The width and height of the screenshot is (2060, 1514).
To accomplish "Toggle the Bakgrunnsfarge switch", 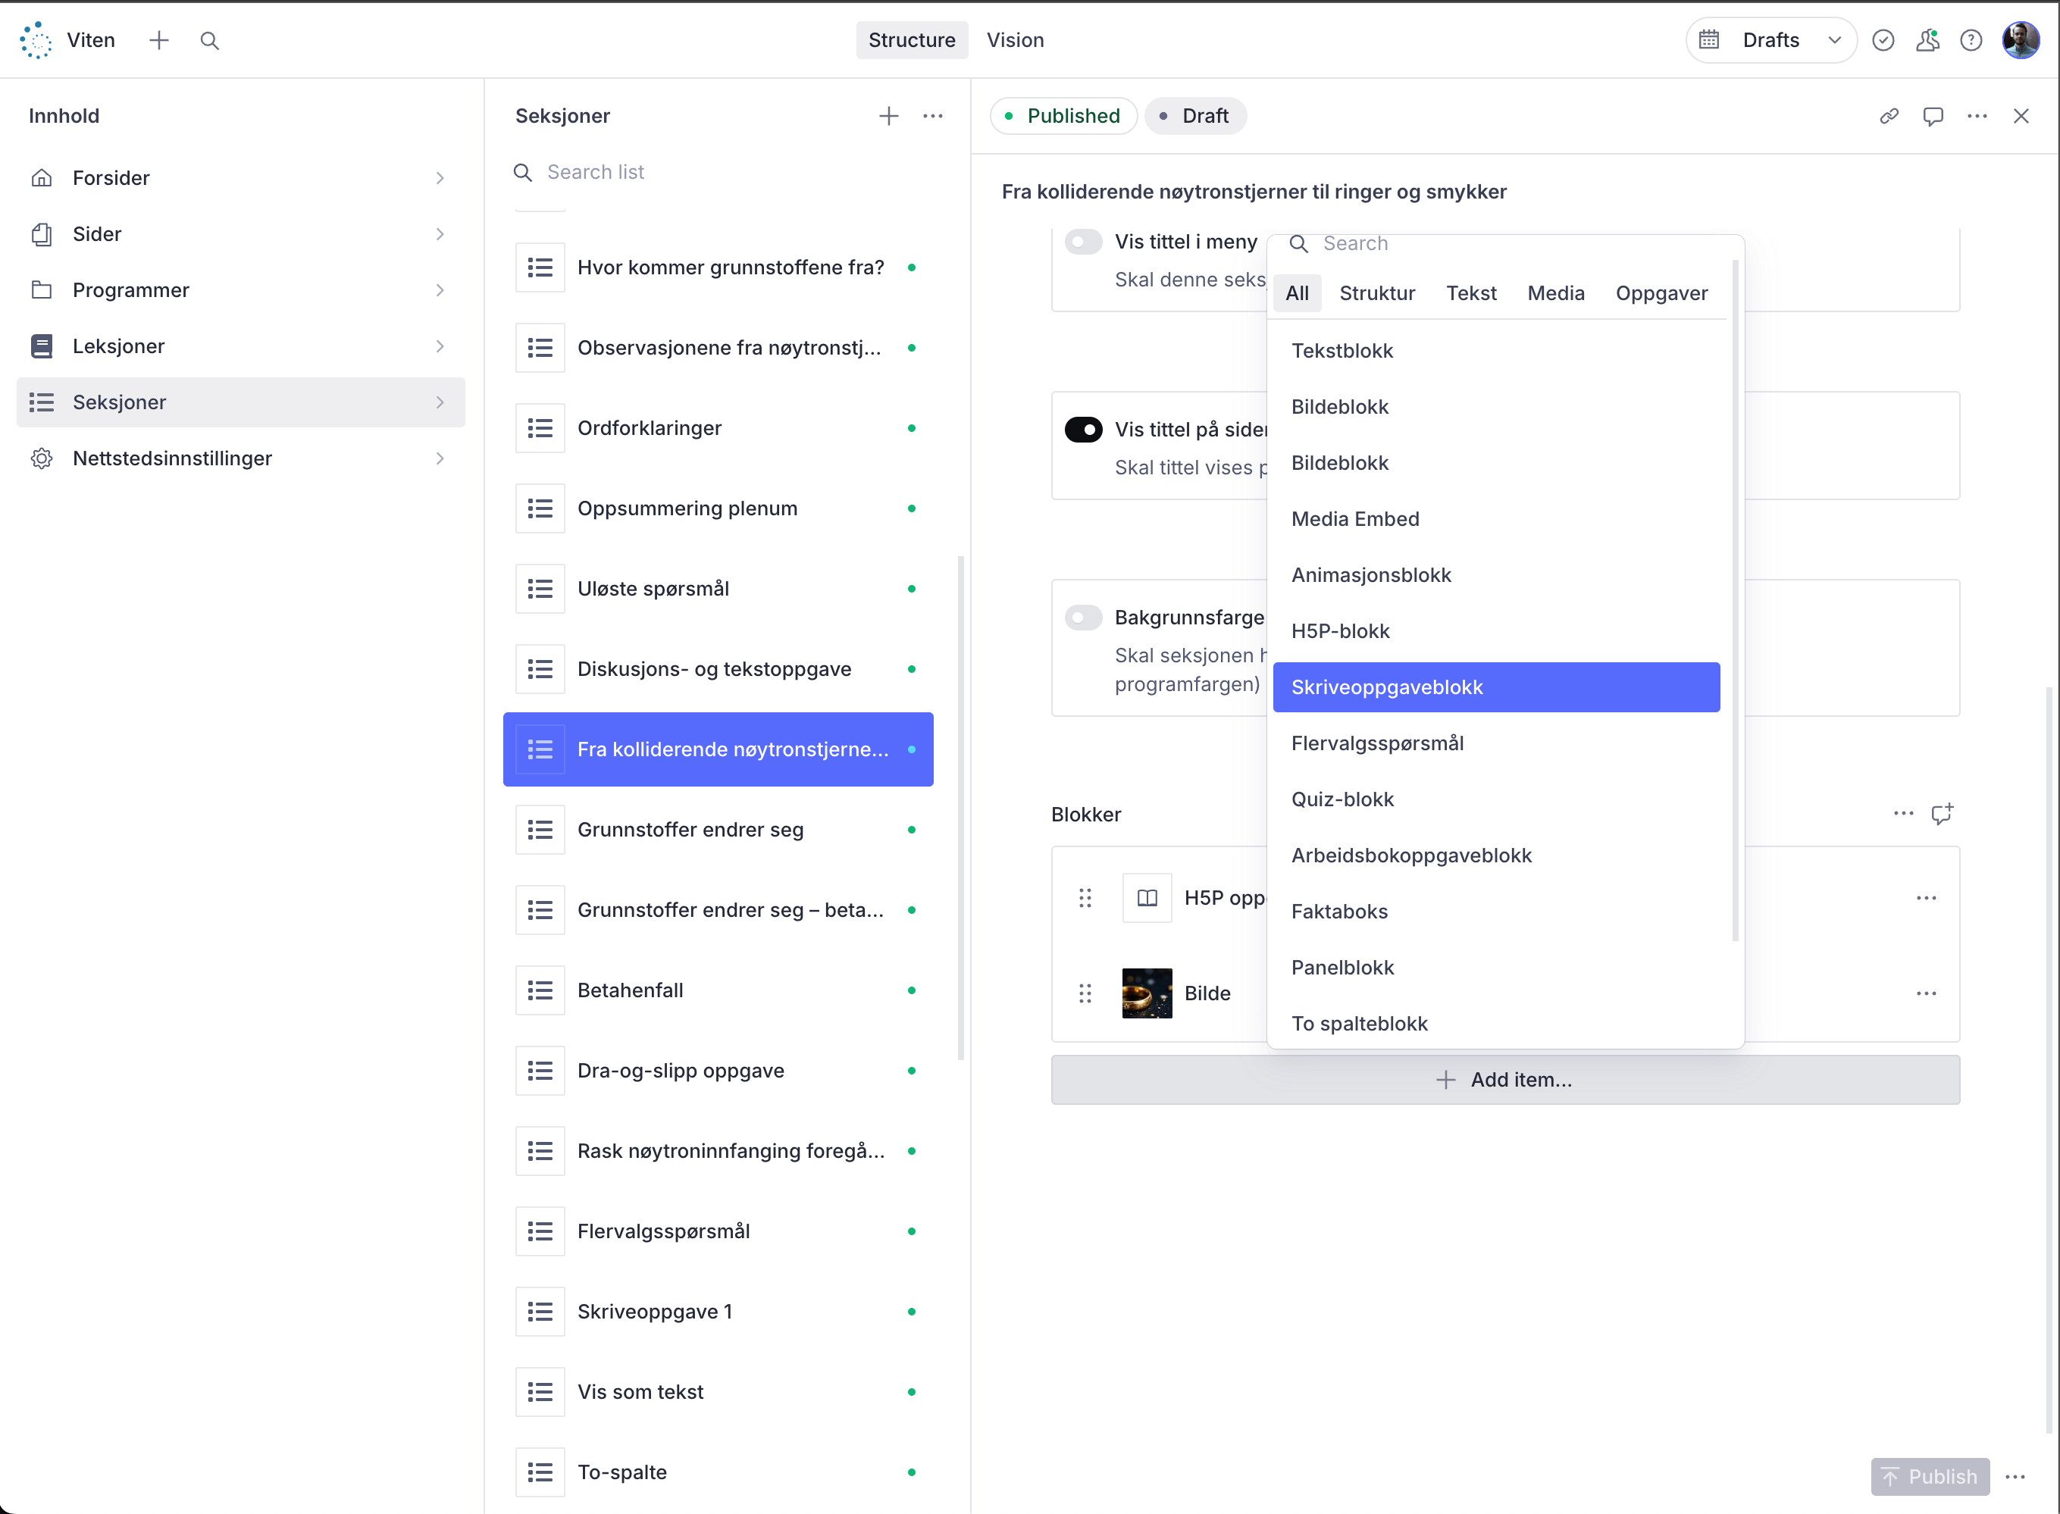I will pyautogui.click(x=1083, y=618).
